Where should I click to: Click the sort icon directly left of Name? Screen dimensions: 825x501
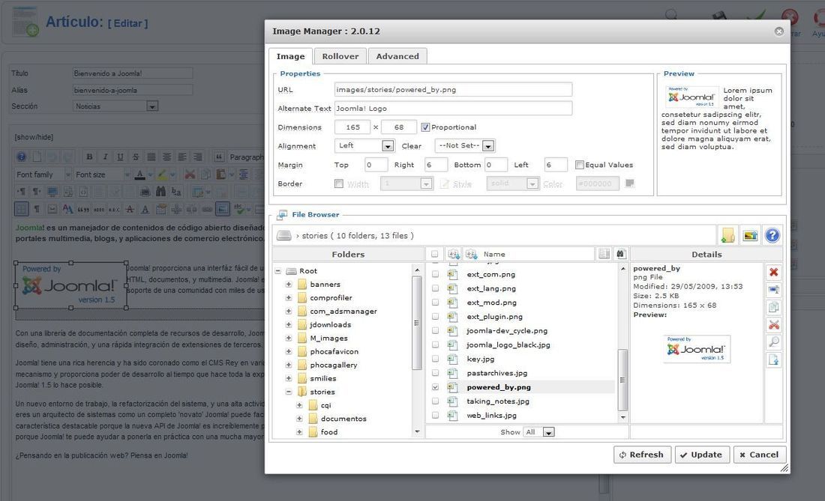(x=471, y=254)
